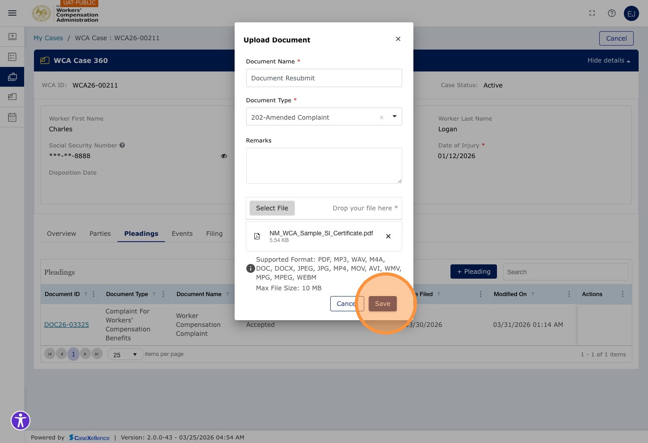Click the Remarks text area
648x443 pixels.
pyautogui.click(x=324, y=166)
